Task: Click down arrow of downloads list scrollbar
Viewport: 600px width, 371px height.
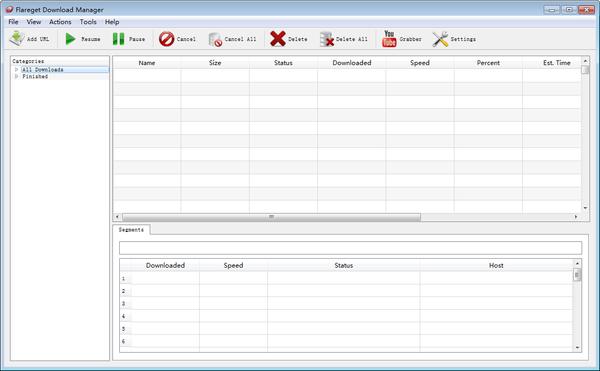Action: 585,208
